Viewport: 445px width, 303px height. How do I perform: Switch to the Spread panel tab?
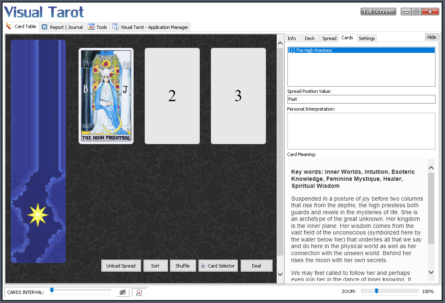tap(329, 38)
